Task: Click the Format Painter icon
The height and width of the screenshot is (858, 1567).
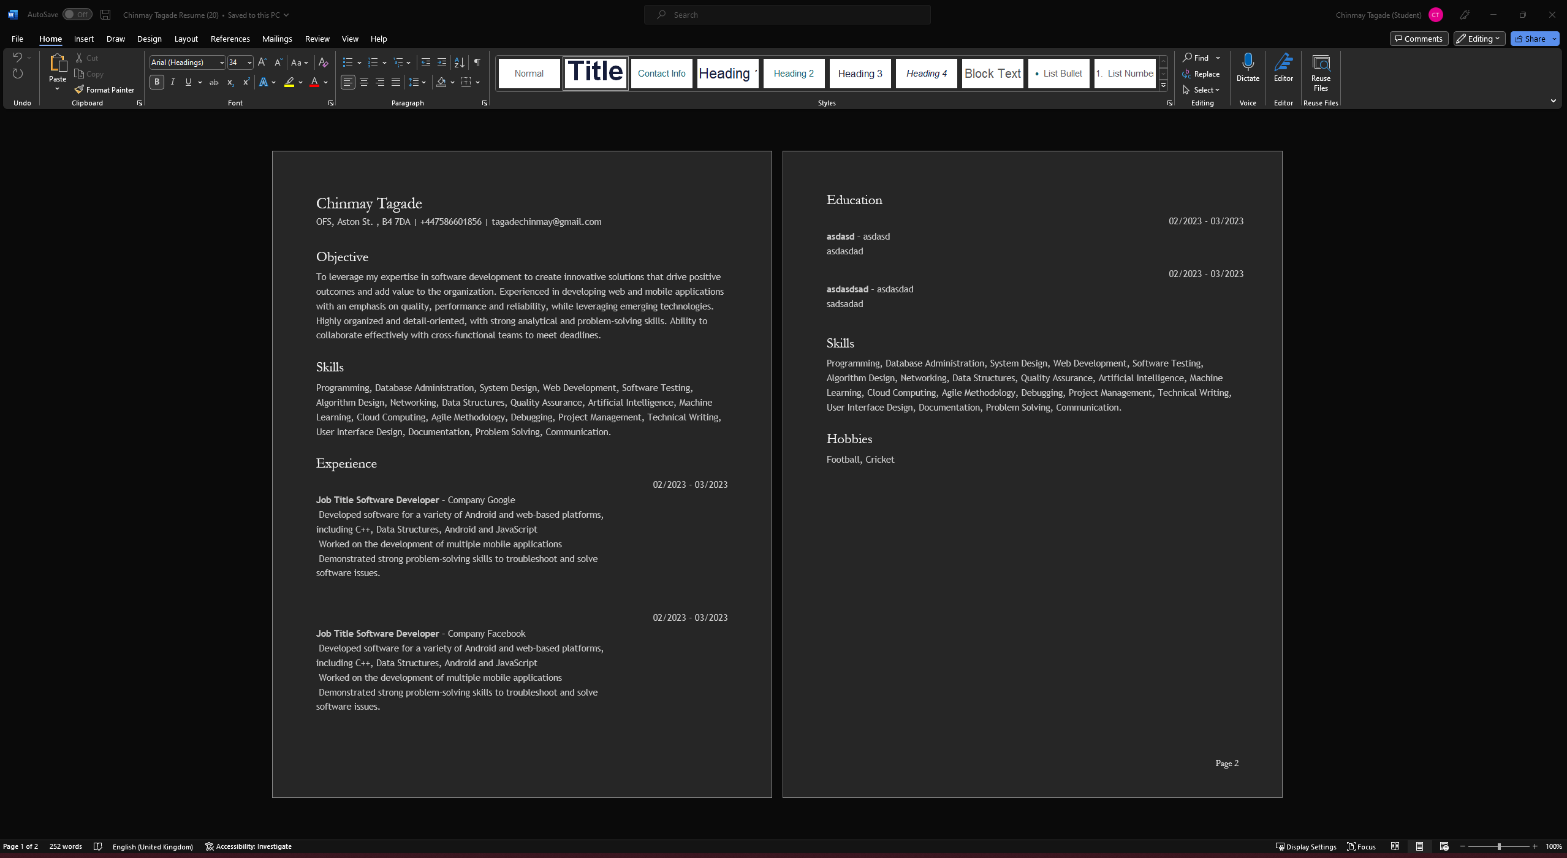Action: 79,89
